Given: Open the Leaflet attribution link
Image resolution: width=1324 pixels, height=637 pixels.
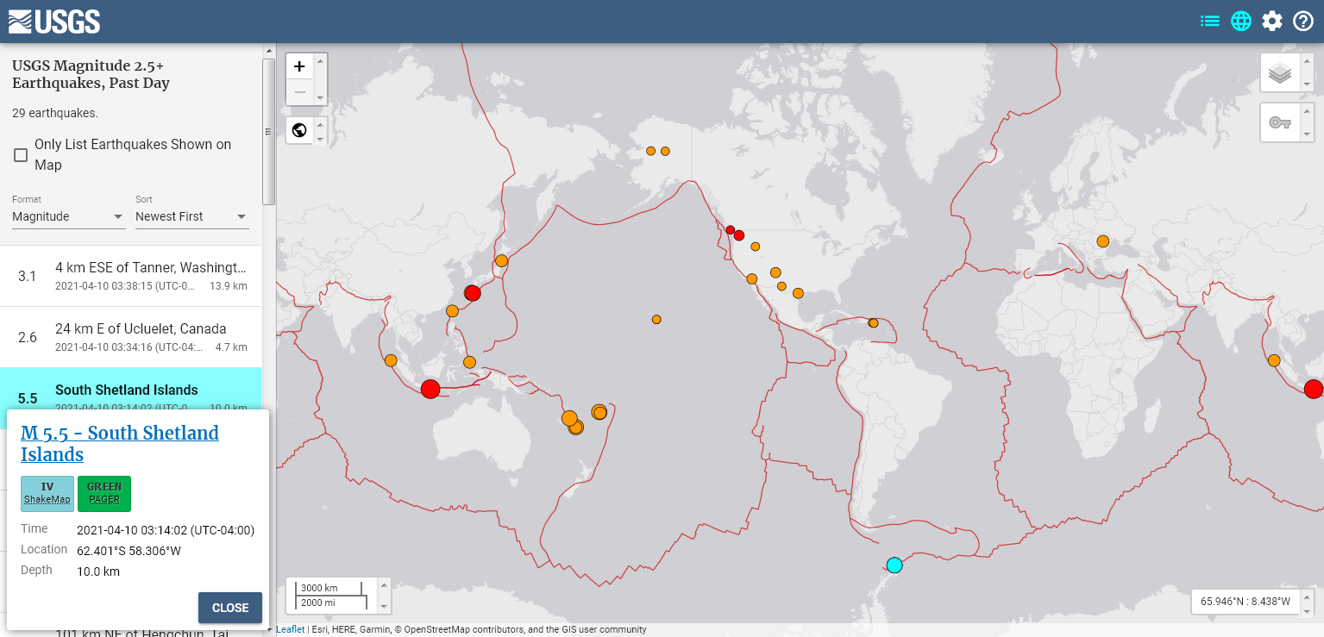Looking at the screenshot, I should point(290,629).
